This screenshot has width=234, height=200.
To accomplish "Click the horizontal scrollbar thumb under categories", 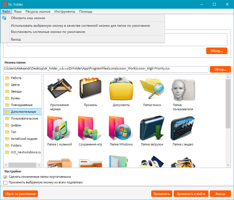I will (x=22, y=165).
